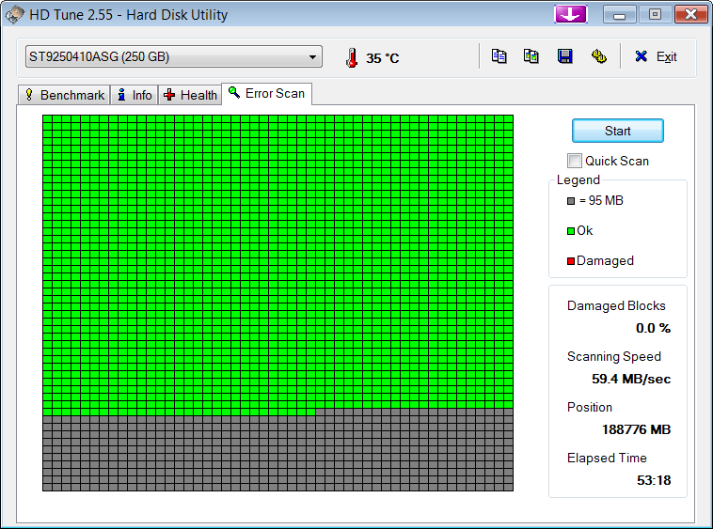The image size is (713, 529).
Task: Click the 0.0 % damaged blocks value
Action: click(653, 328)
